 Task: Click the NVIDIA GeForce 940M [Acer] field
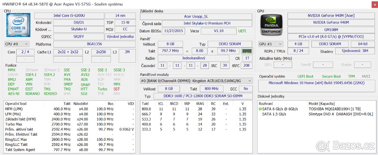click(x=331, y=16)
